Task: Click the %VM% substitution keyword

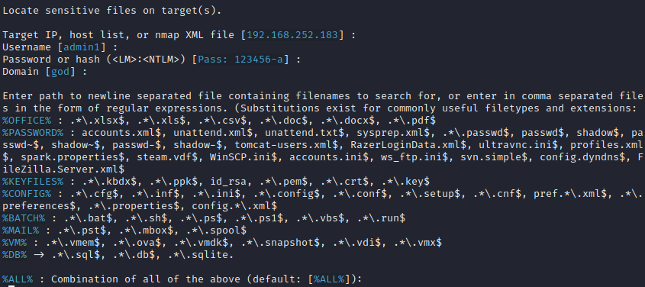Action: tap(15, 243)
